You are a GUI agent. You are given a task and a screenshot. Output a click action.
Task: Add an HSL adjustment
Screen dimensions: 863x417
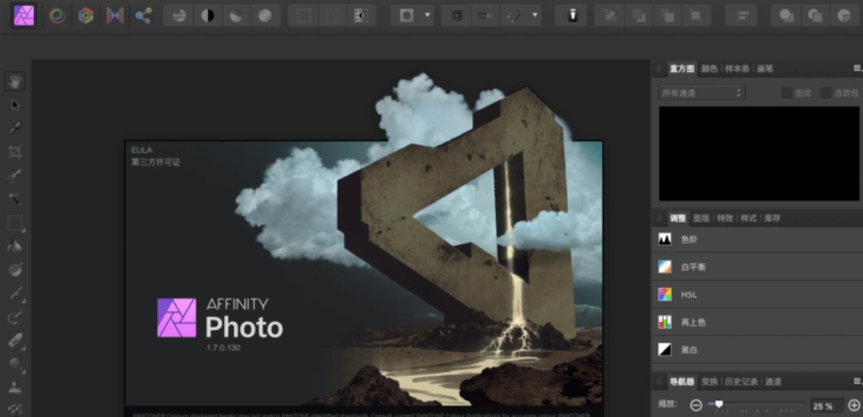point(757,295)
